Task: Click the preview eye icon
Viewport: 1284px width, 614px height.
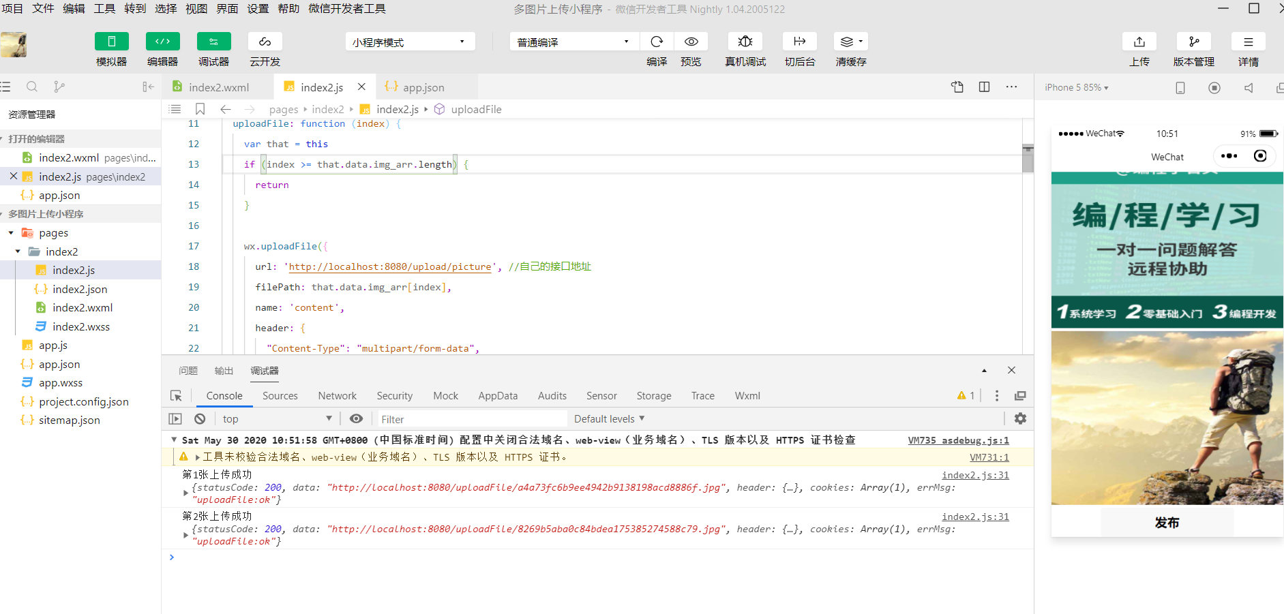Action: [691, 42]
